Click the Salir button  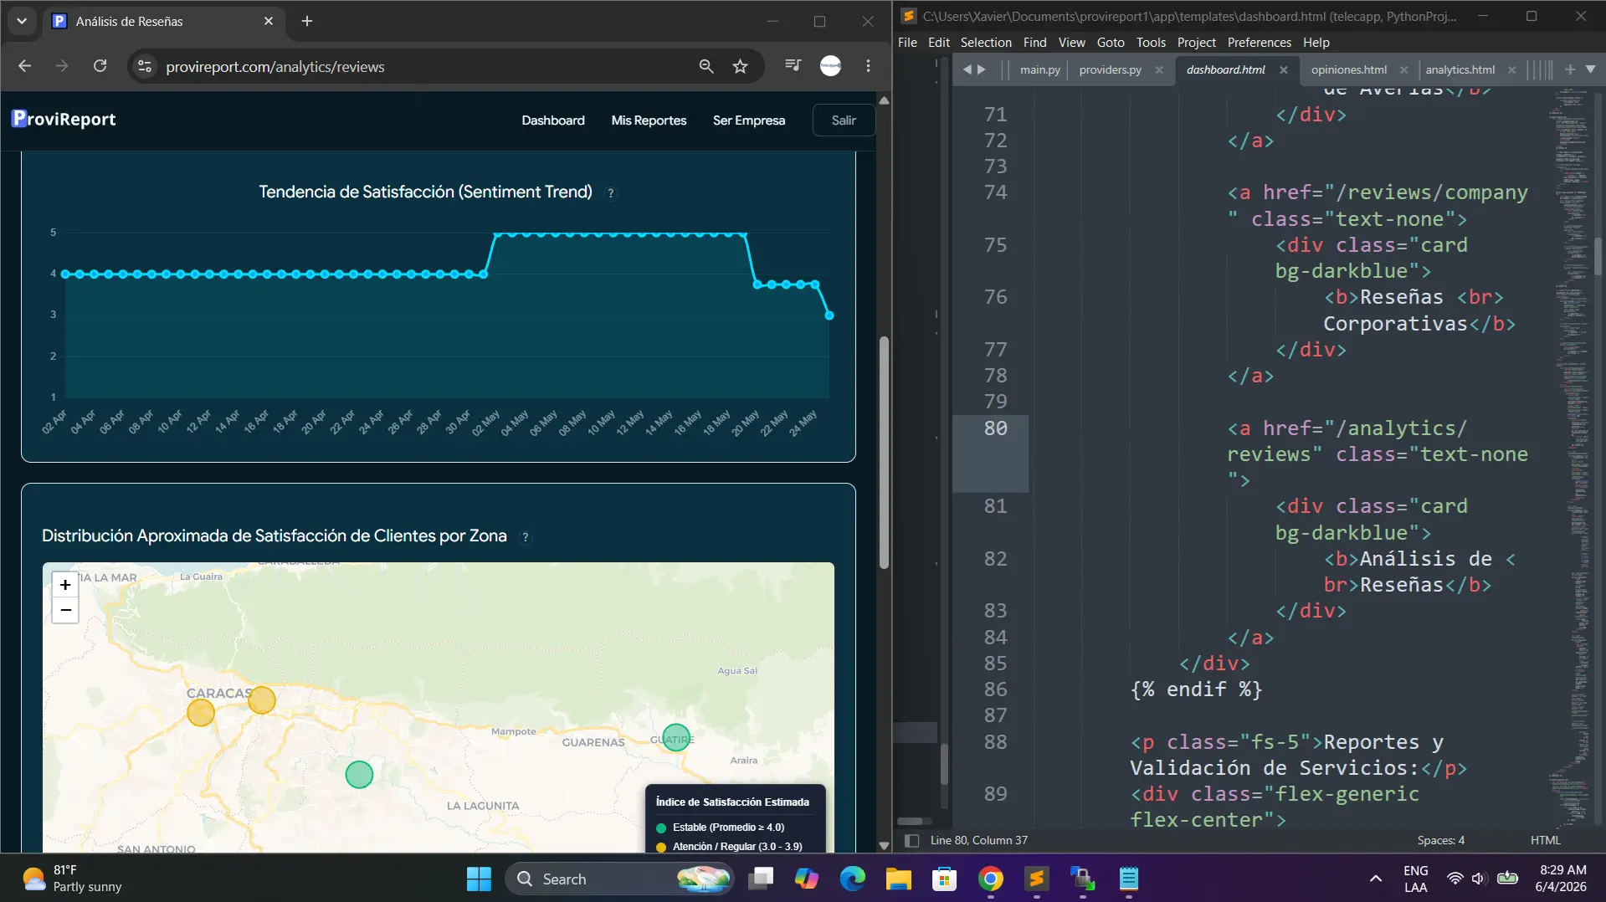(844, 120)
